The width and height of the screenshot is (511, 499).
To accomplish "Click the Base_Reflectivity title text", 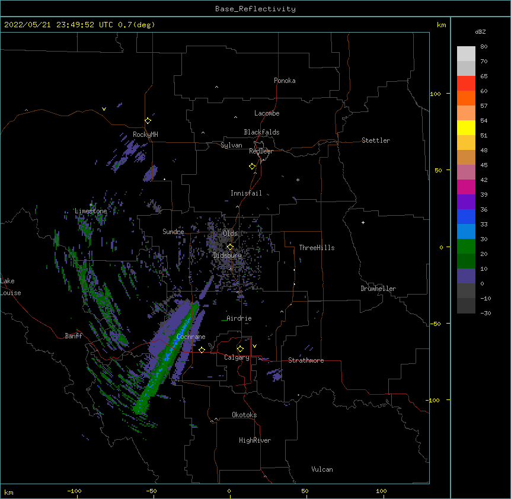I will pos(255,9).
